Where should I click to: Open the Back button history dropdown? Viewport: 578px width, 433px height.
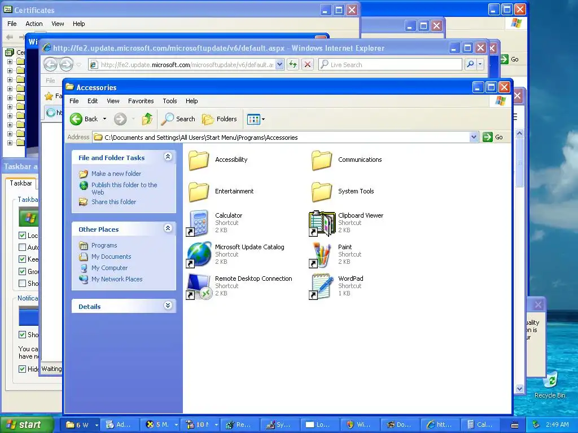104,119
